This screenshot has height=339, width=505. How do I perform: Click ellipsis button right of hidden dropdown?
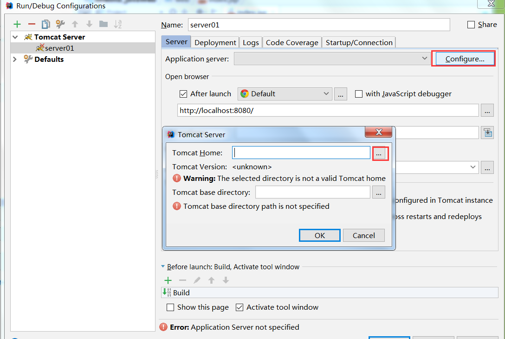(487, 167)
